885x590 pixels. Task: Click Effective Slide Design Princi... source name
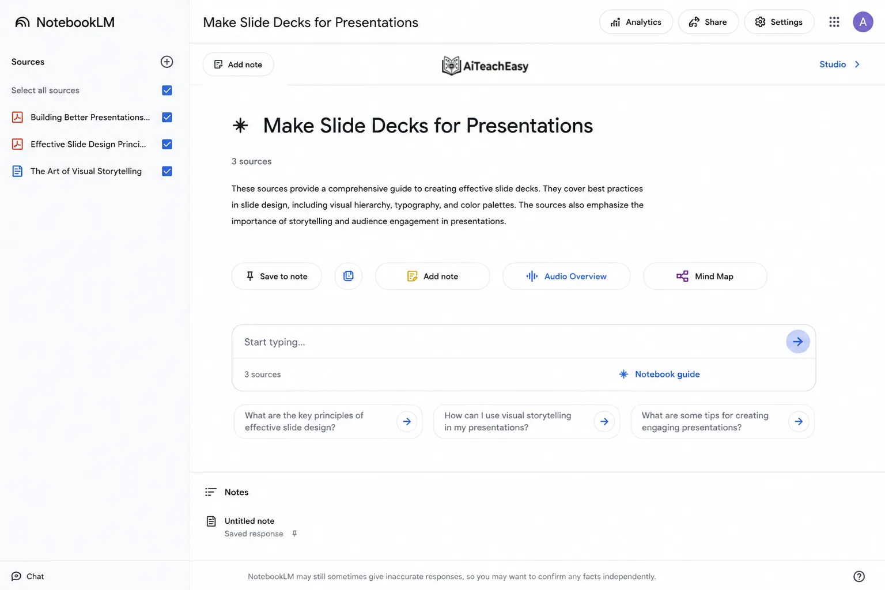click(x=88, y=144)
